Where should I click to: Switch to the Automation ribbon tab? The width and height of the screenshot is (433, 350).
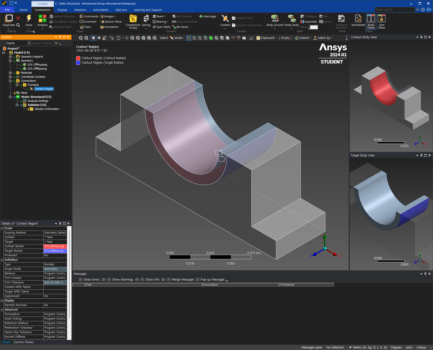[x=101, y=10]
